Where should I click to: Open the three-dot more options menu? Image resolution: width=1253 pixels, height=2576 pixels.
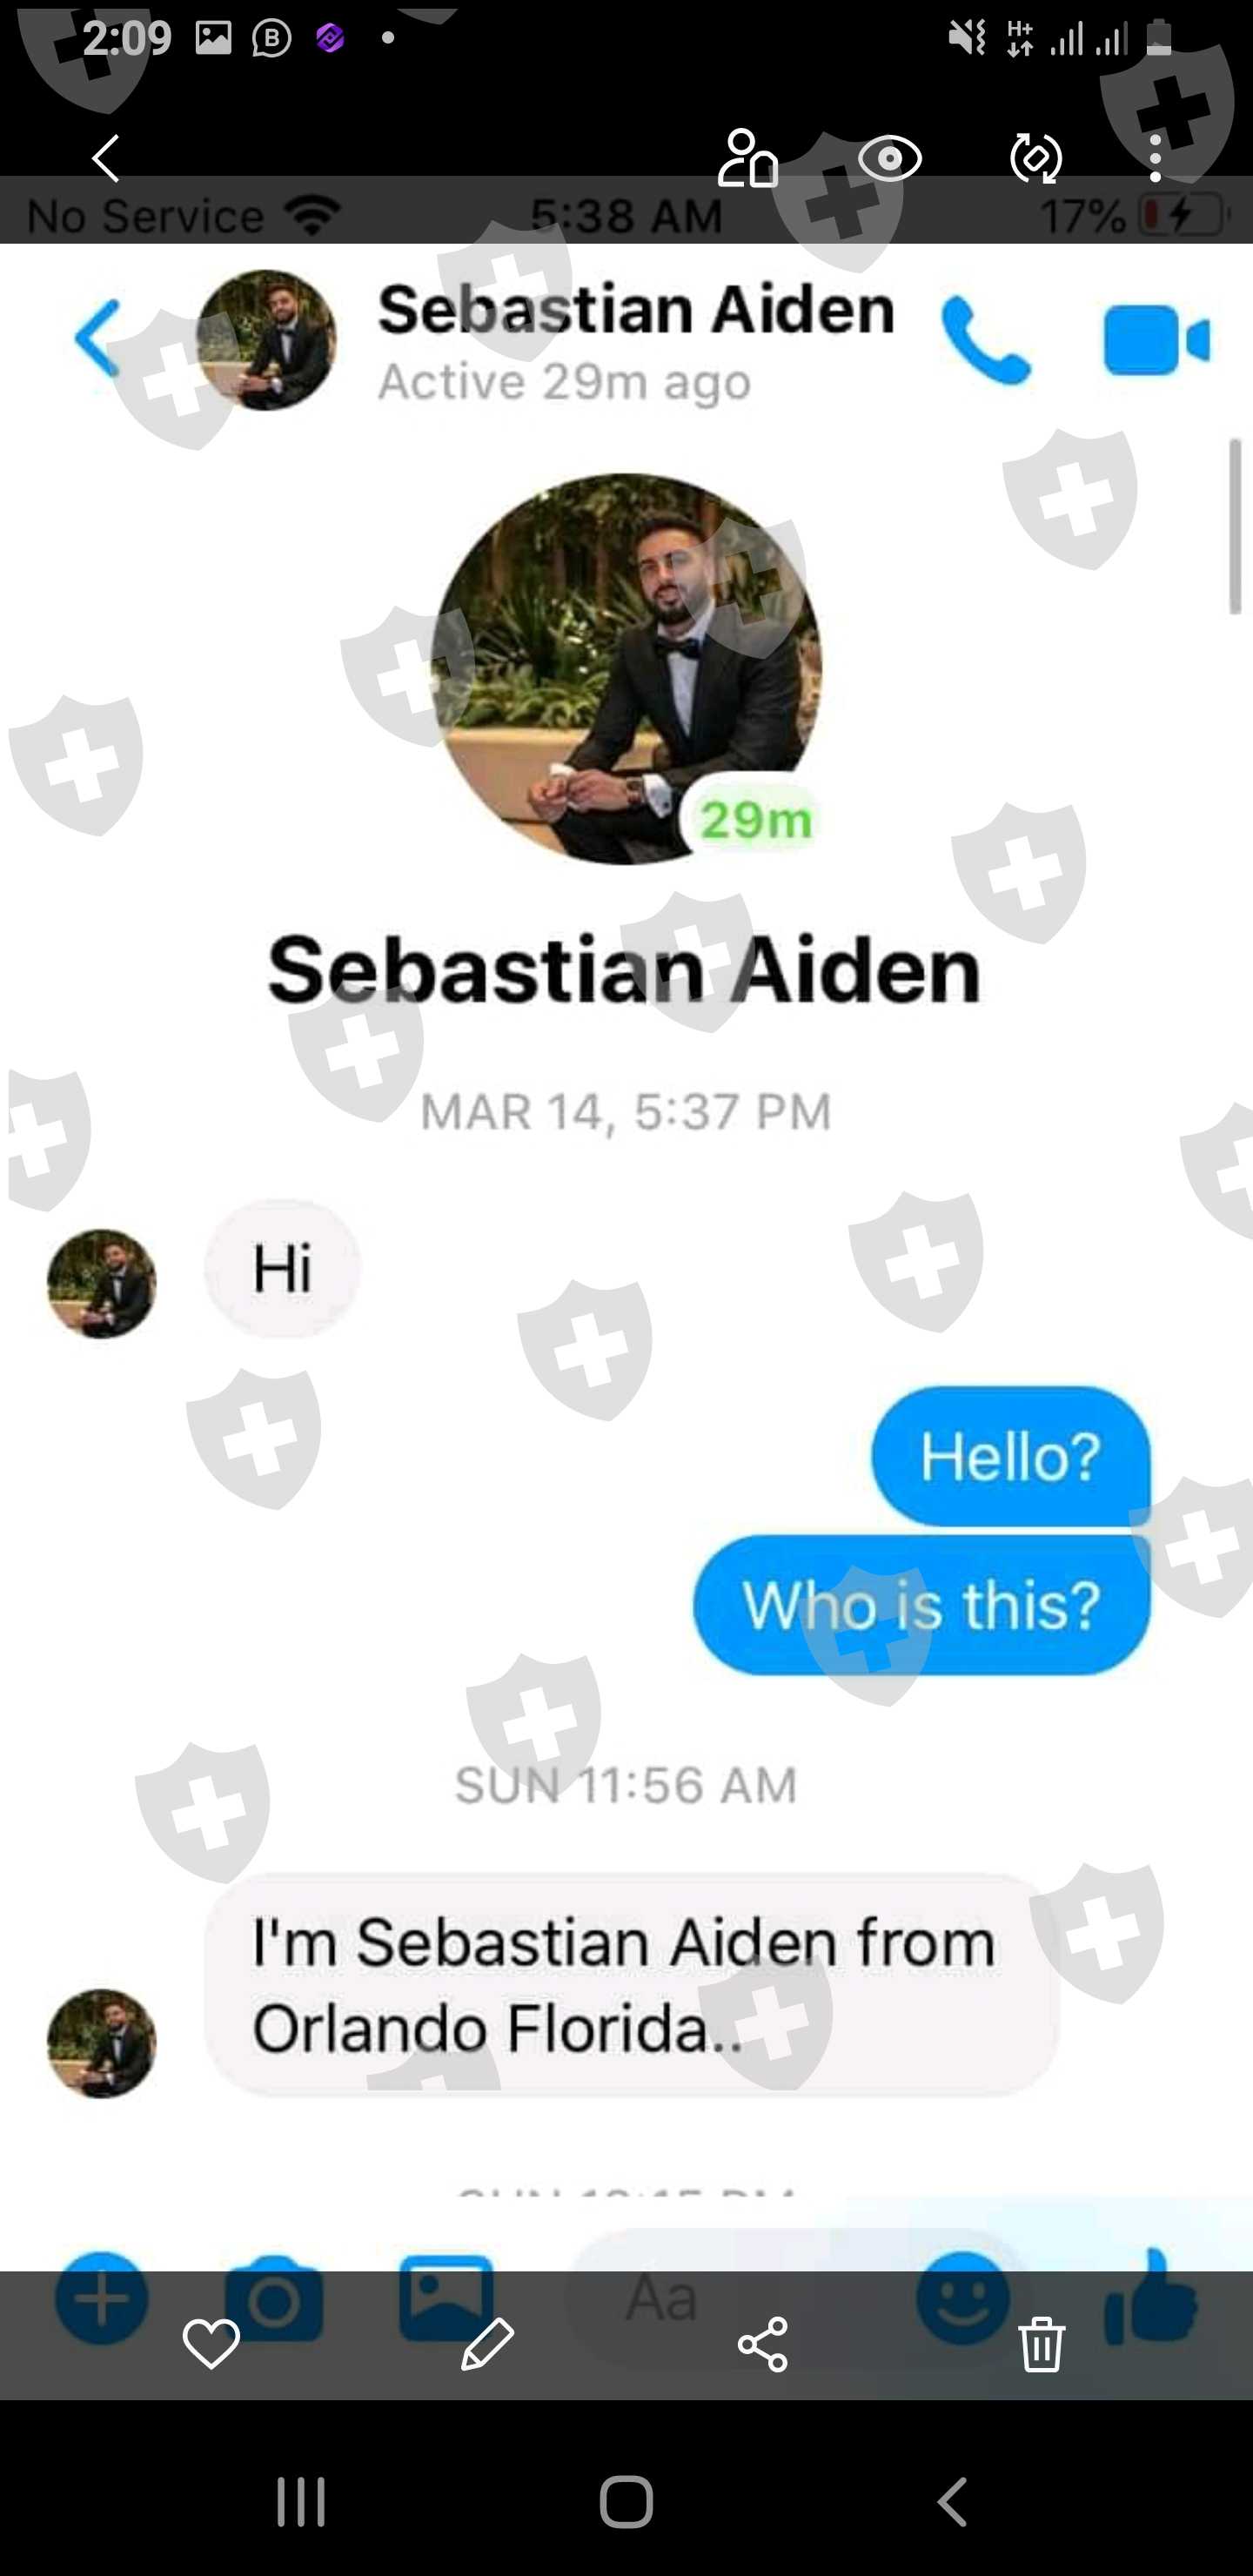pyautogui.click(x=1156, y=158)
